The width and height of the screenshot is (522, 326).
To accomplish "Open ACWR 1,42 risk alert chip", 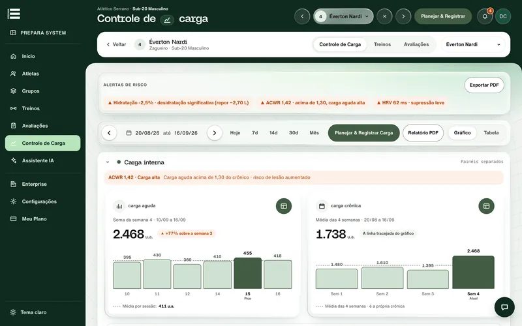I will pos(313,103).
